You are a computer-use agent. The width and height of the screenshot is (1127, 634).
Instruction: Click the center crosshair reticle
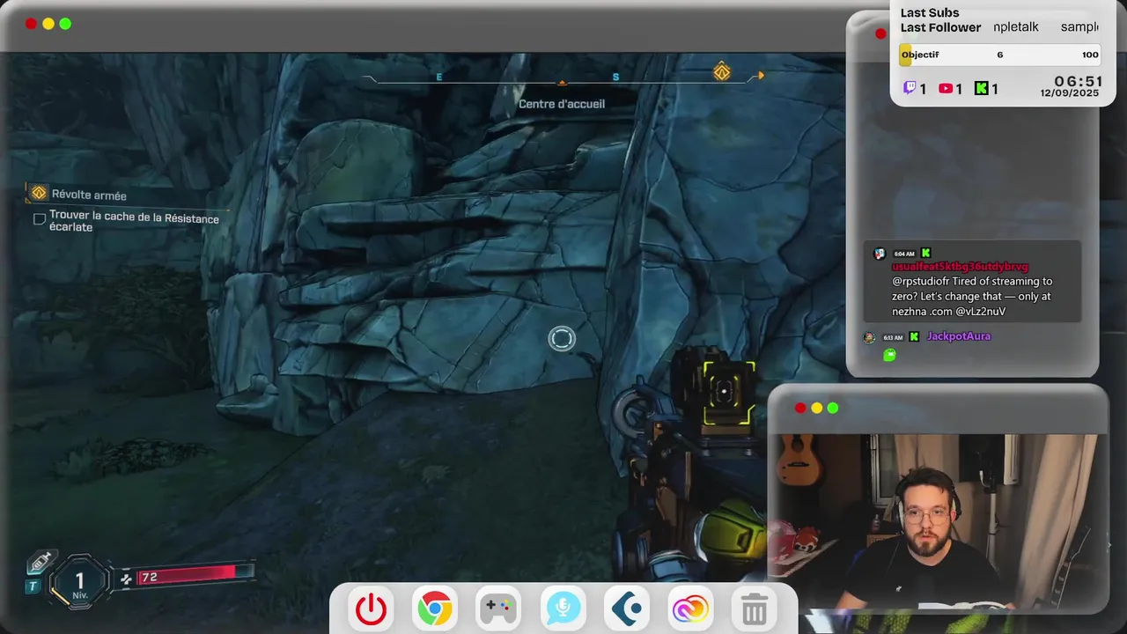[562, 338]
